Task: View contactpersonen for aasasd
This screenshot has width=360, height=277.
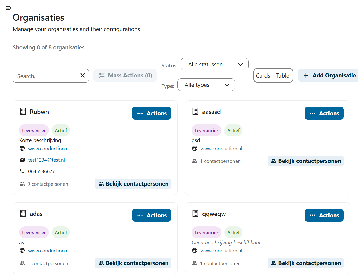Action: tap(305, 161)
